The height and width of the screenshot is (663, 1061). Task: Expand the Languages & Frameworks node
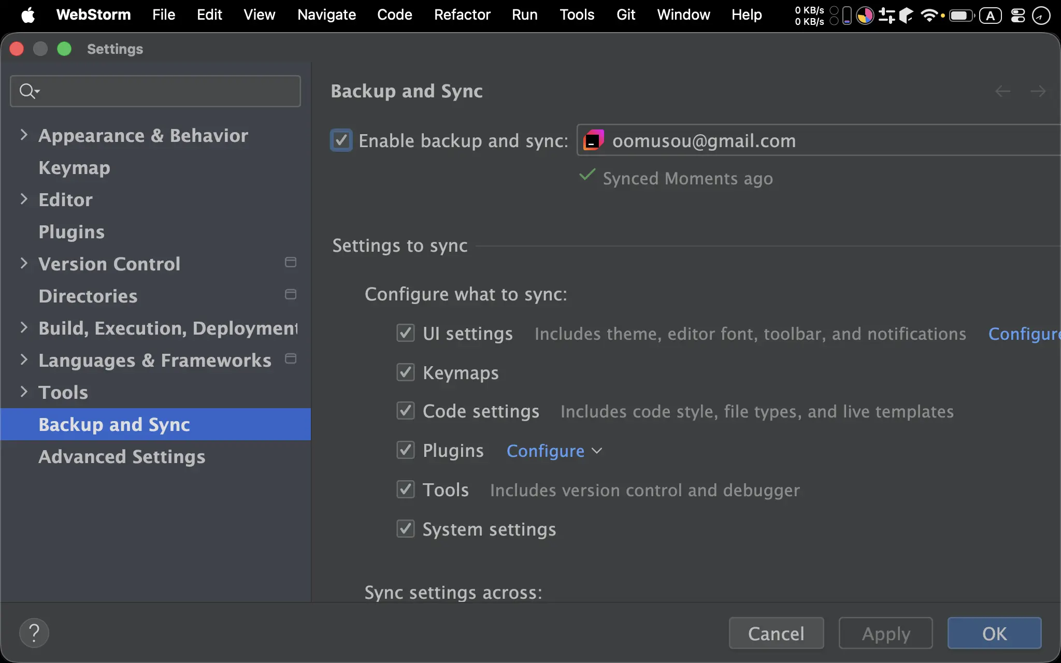24,360
